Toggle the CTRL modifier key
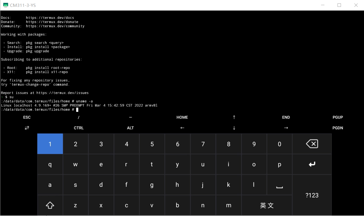This screenshot has width=364, height=216. (x=79, y=128)
